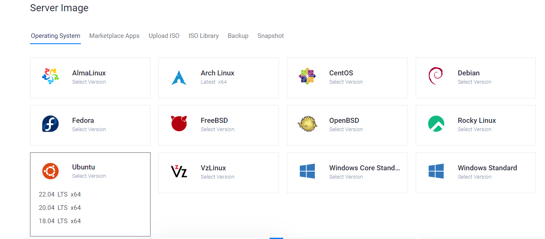Open Select Version under AlmaLinux
Viewport: 545px width, 239px height.
89,82
